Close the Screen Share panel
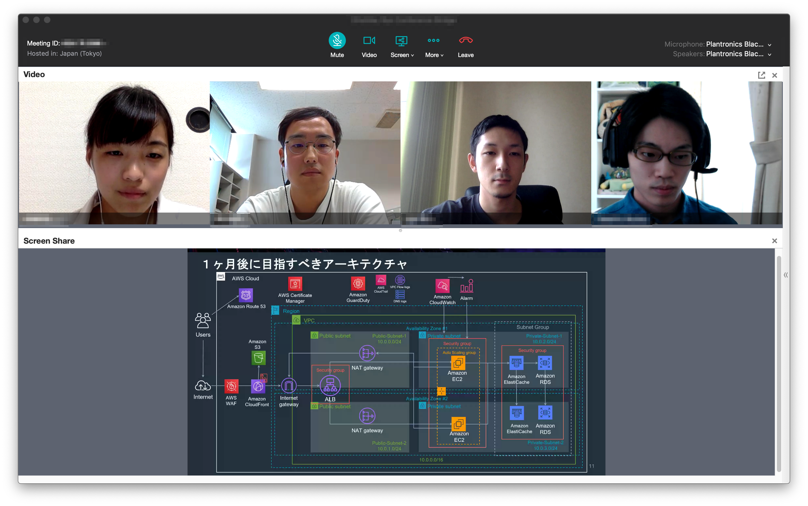The image size is (808, 506). pos(774,241)
